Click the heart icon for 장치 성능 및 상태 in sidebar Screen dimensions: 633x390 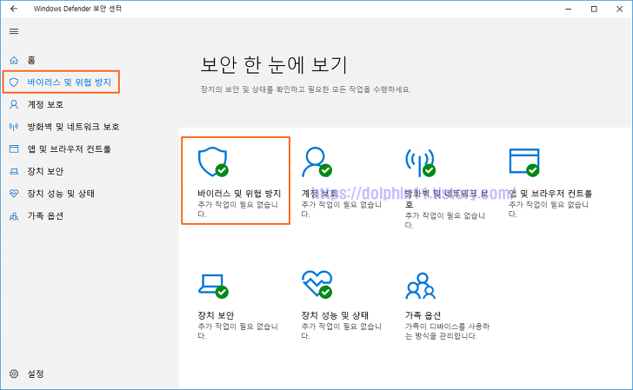(14, 194)
